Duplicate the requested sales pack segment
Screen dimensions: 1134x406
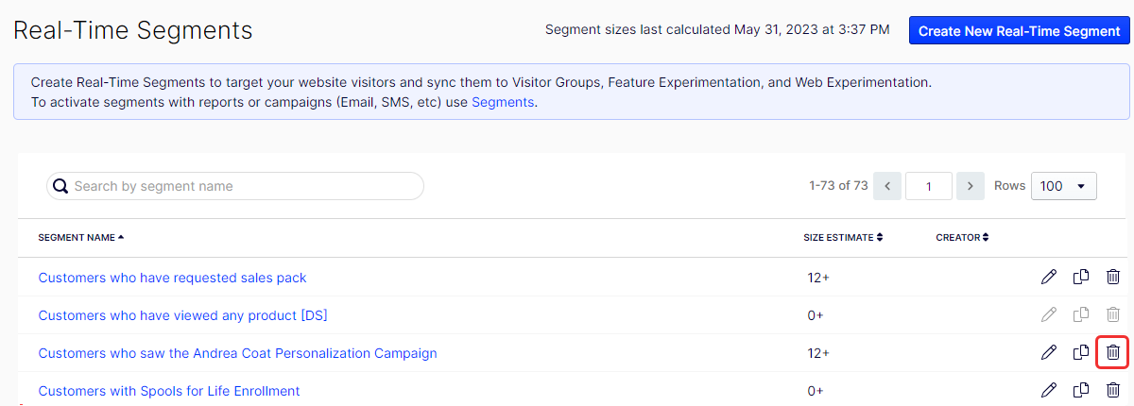click(1081, 278)
